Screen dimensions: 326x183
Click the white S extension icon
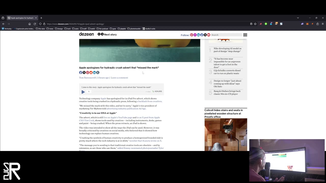281,24
